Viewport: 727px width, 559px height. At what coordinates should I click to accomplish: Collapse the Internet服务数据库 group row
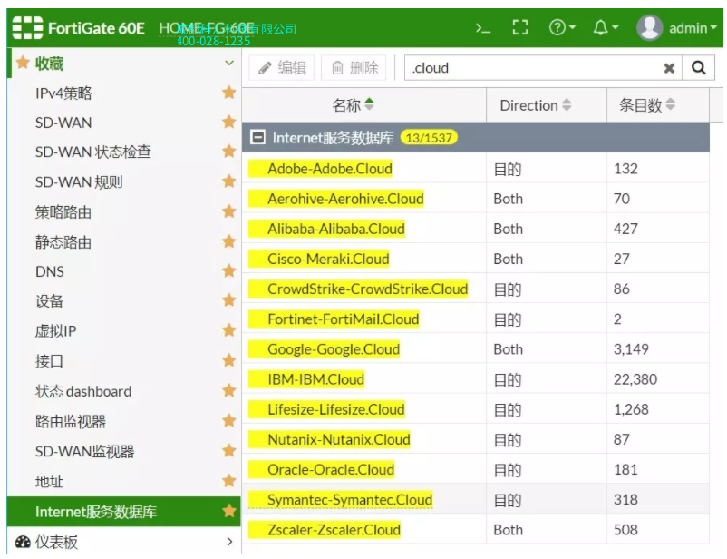coord(258,138)
